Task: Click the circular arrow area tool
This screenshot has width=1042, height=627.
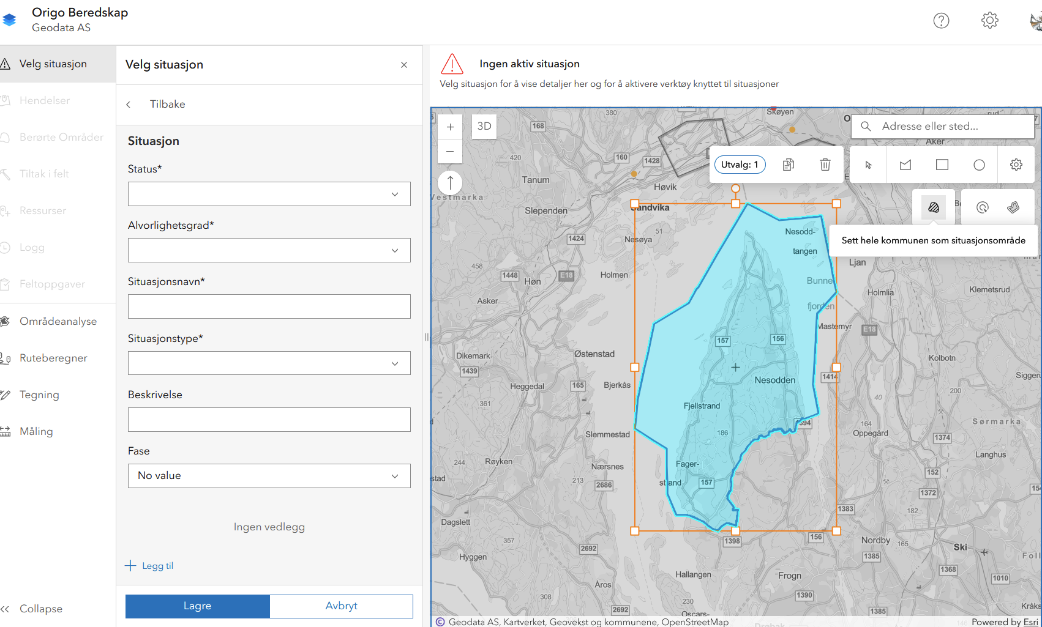Action: point(983,207)
